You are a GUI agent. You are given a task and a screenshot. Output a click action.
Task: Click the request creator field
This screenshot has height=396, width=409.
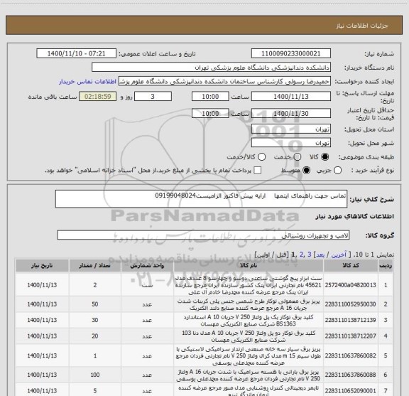pyautogui.click(x=224, y=81)
